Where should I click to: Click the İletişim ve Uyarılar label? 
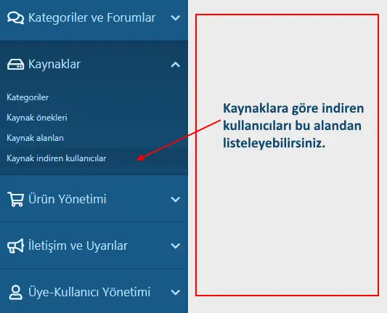coord(78,245)
